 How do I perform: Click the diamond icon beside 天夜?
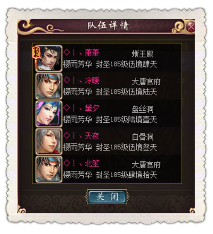click(x=67, y=135)
